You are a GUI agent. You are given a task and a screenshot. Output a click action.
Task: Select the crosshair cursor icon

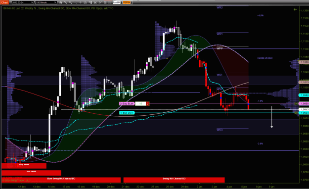pos(81,2)
